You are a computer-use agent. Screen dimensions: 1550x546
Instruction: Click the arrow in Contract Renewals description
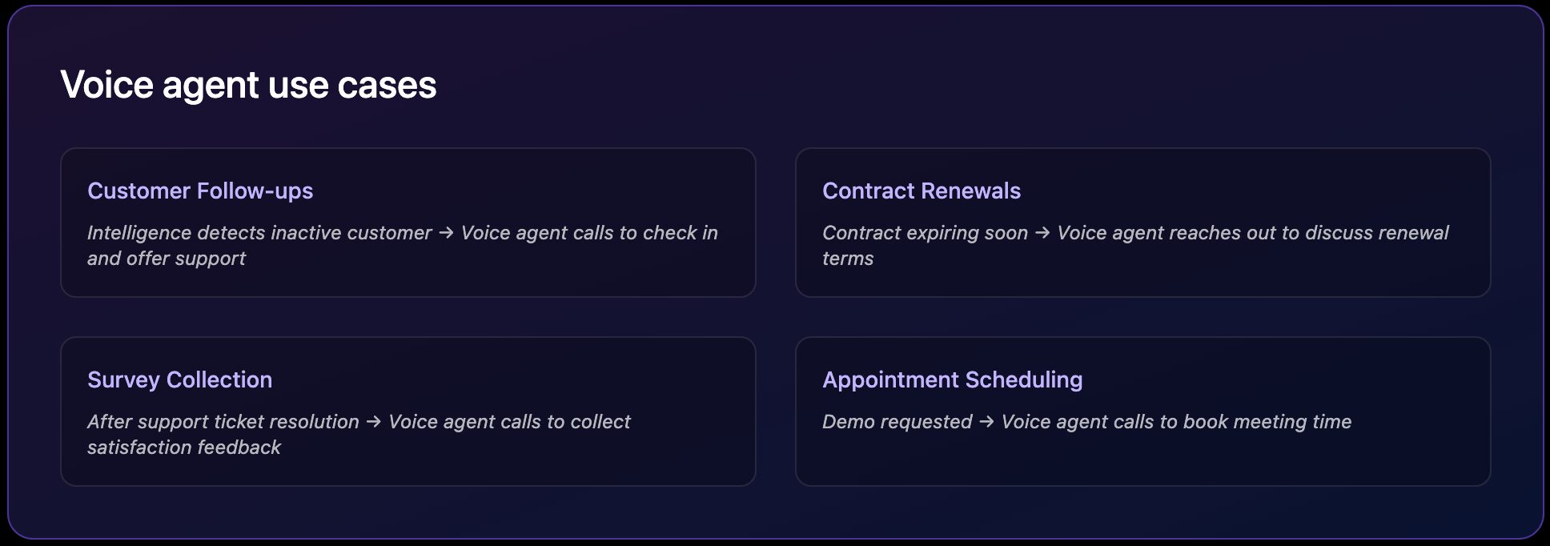click(x=1042, y=233)
